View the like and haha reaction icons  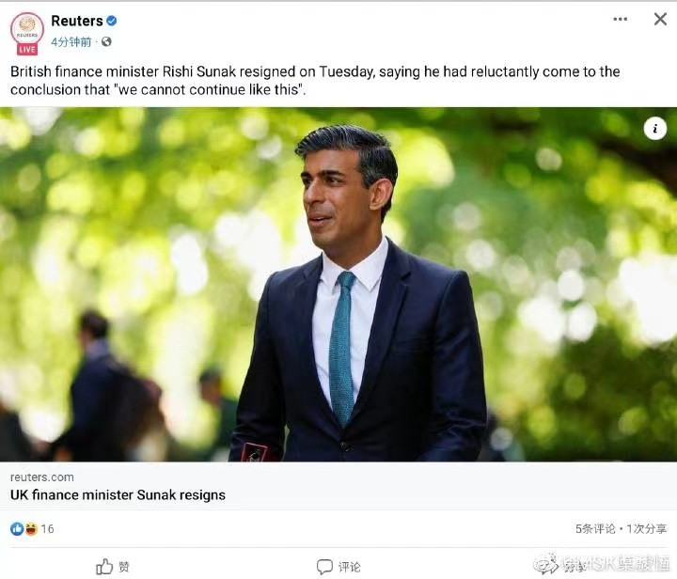click(24, 528)
